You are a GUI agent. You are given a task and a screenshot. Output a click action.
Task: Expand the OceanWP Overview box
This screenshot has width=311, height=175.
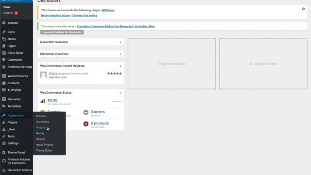[121, 42]
